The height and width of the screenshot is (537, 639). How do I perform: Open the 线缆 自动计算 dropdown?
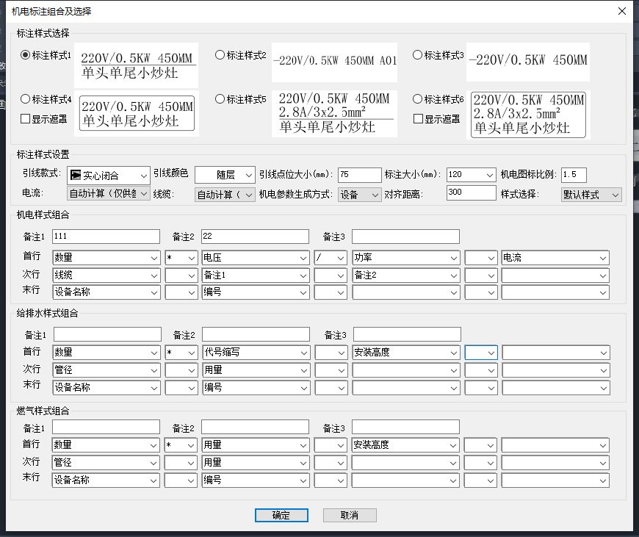pyautogui.click(x=225, y=195)
